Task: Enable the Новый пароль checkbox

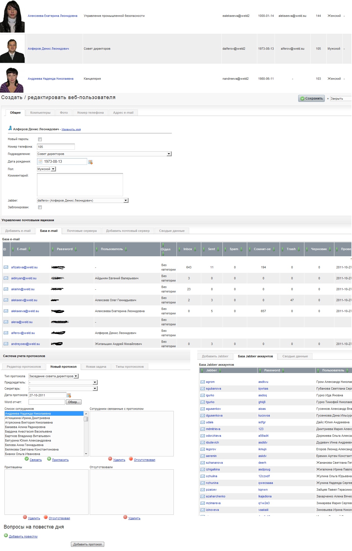Action: (x=40, y=139)
